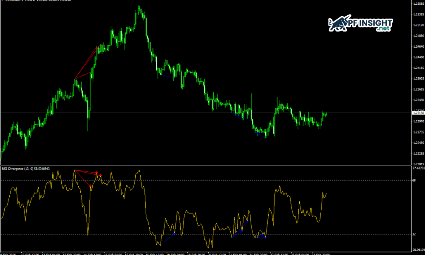Screen dimensions: 425x255
Task: Click the RSI 68 overbought level label
Action: coord(414,180)
